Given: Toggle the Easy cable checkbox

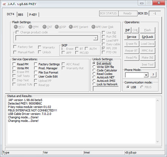Looking at the screenshot, I should pyautogui.click(x=104, y=44).
